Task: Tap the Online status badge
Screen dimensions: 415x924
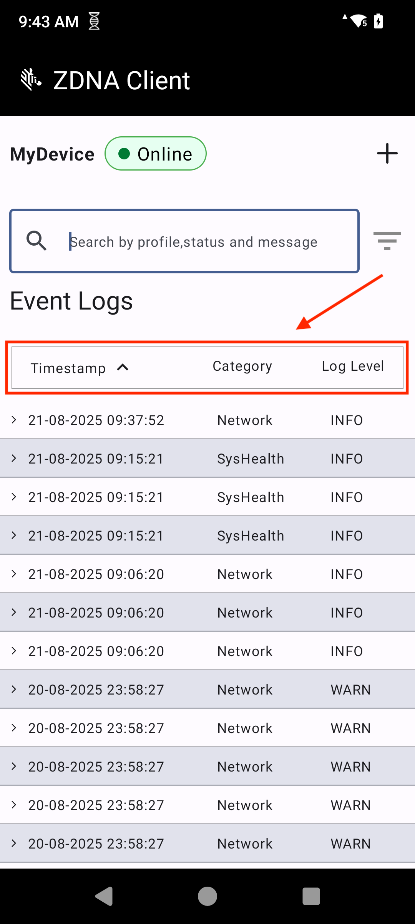Action: [x=156, y=154]
